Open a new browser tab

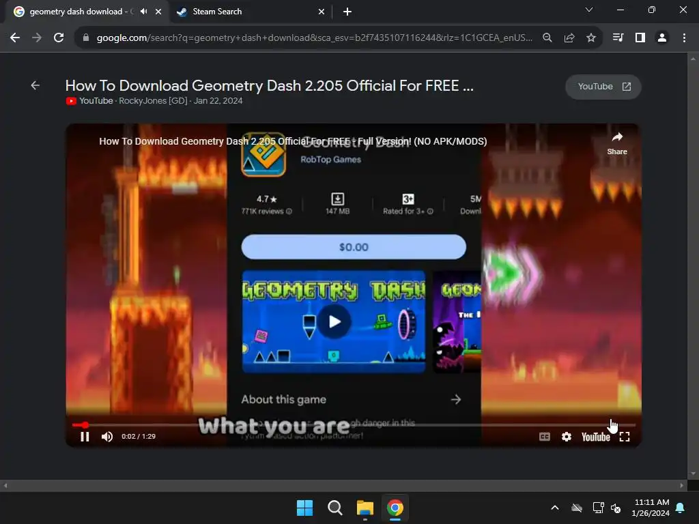pyautogui.click(x=347, y=12)
